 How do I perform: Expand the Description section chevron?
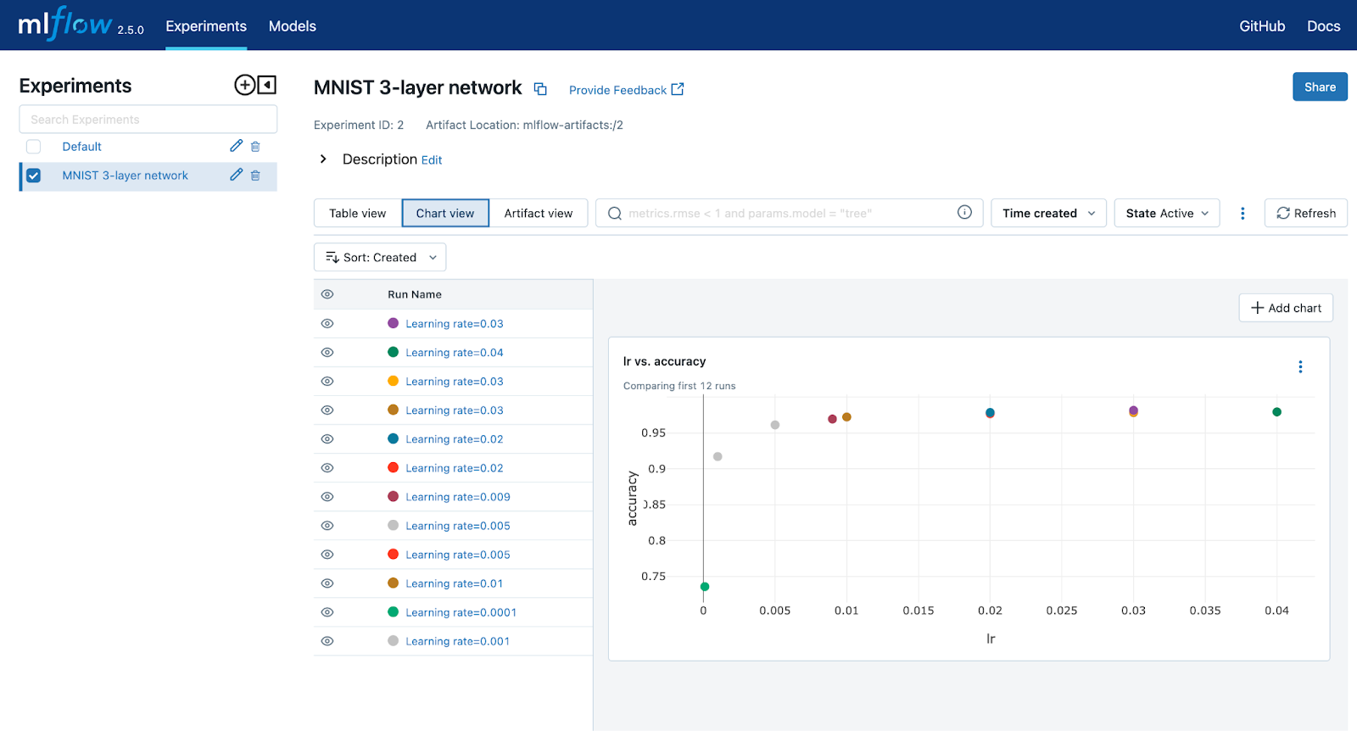pyautogui.click(x=323, y=159)
